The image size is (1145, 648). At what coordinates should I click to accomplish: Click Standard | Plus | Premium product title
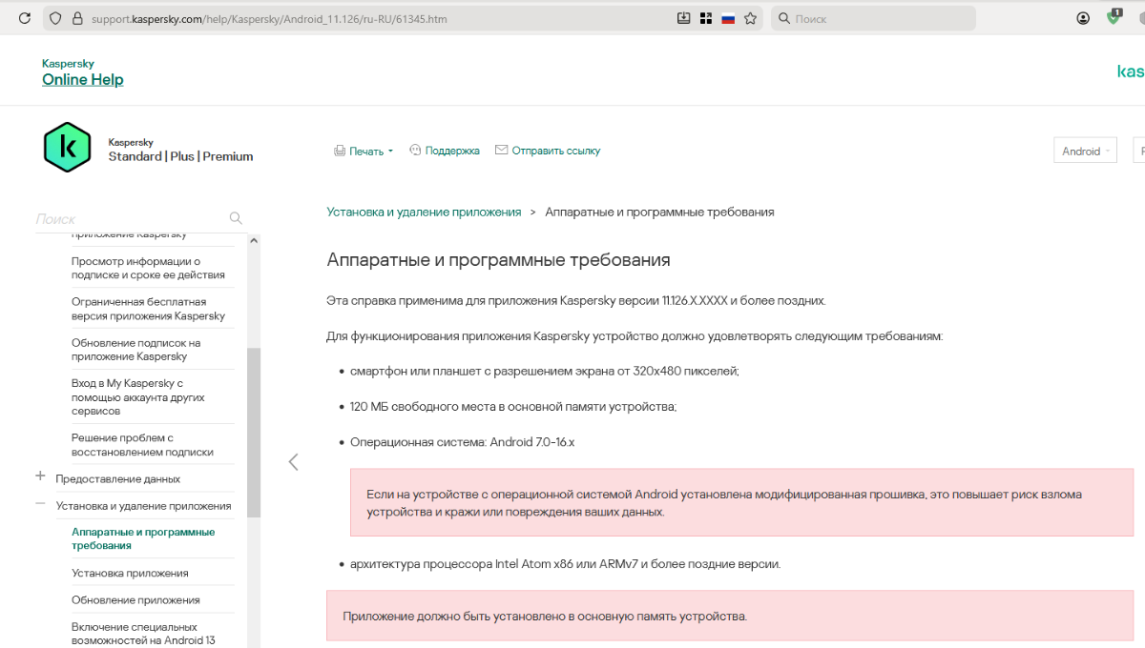180,156
